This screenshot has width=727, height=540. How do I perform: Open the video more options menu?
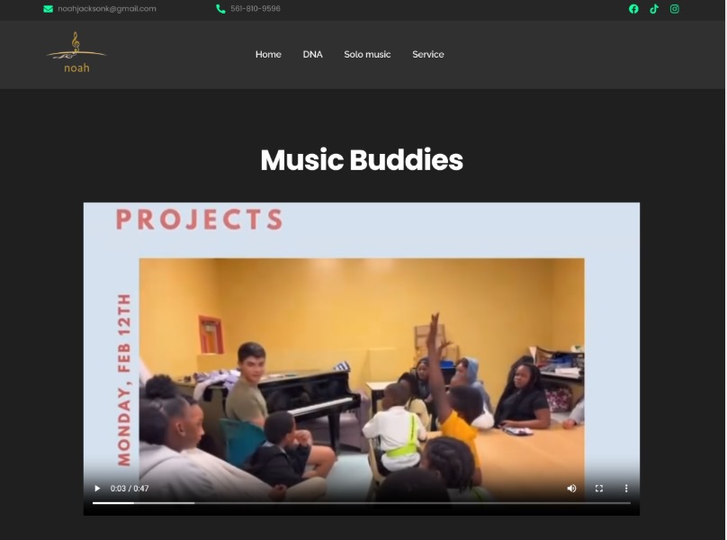click(x=626, y=488)
